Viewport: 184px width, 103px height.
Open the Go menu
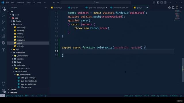(x=34, y=3)
